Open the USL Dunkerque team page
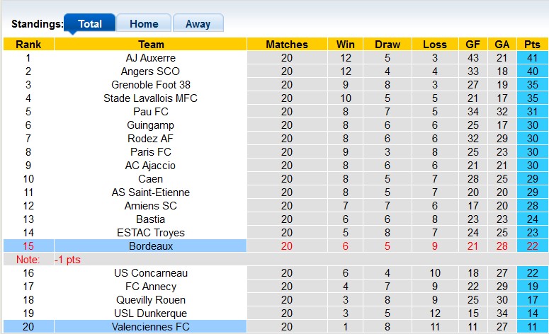The height and width of the screenshot is (334, 549). tap(151, 313)
